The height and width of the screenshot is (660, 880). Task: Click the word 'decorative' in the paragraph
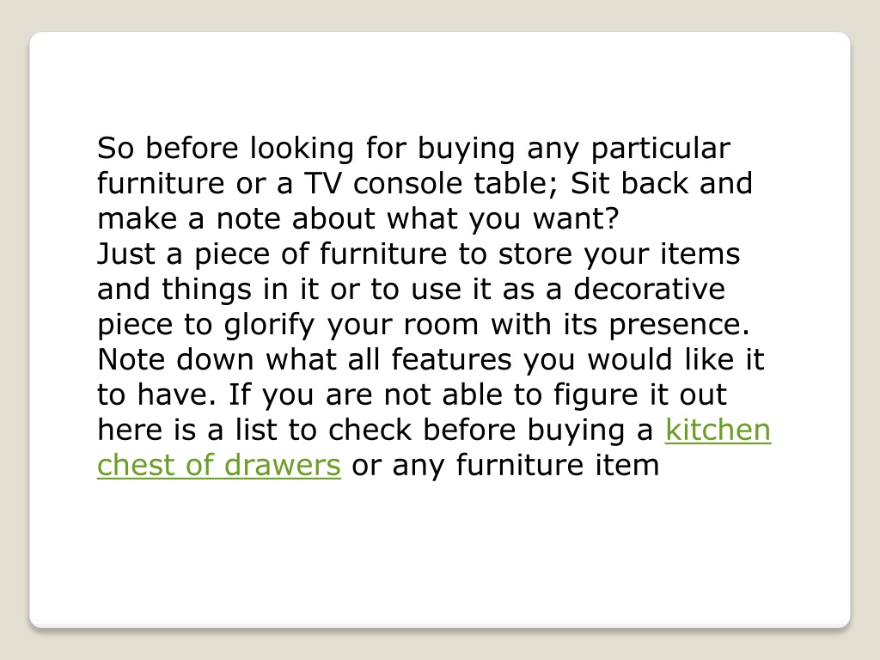click(650, 289)
